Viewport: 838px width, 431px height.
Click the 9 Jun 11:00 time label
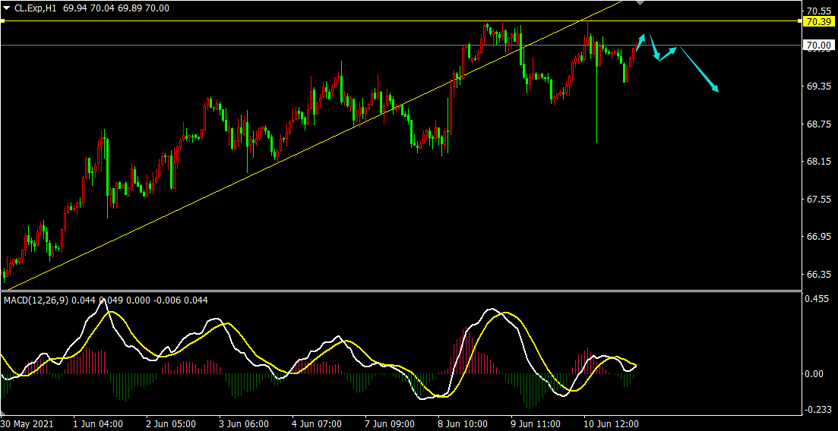click(536, 424)
